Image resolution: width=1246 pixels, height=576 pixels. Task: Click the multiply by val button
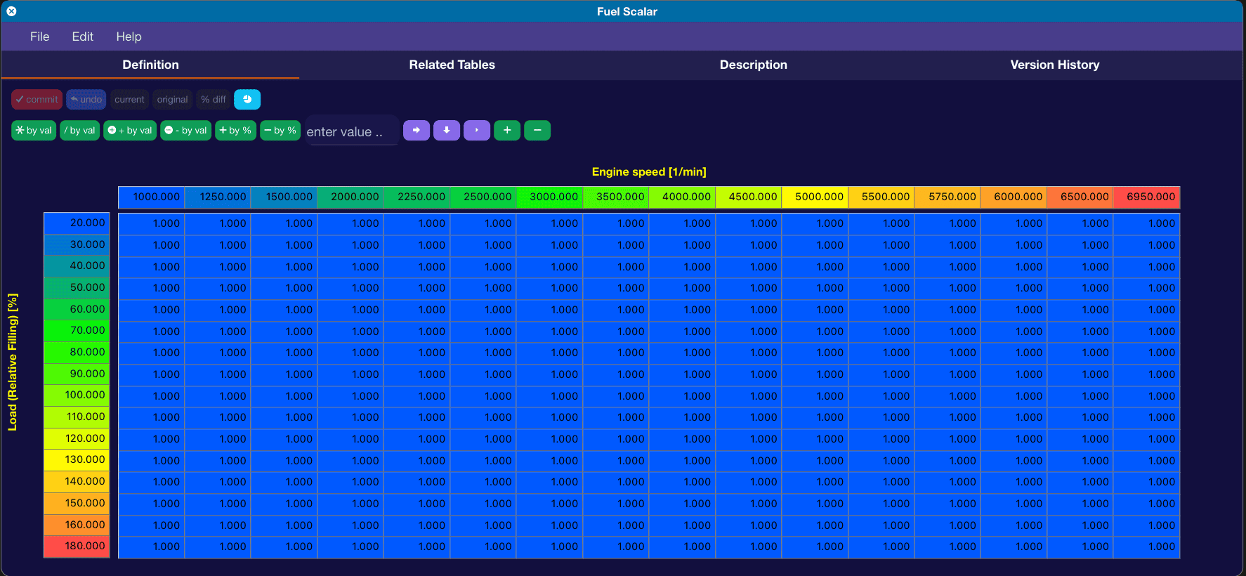click(34, 130)
